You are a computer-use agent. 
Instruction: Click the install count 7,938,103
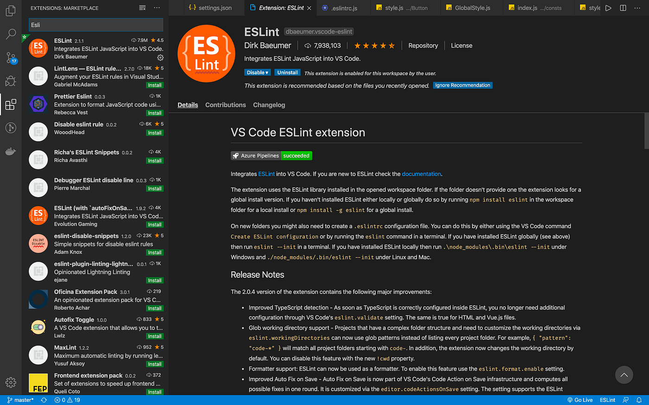click(323, 45)
